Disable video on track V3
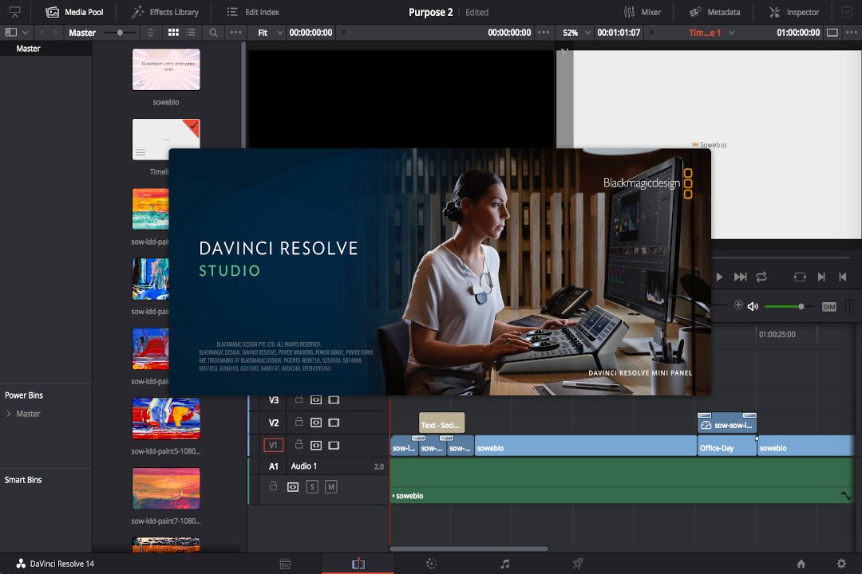 click(334, 400)
